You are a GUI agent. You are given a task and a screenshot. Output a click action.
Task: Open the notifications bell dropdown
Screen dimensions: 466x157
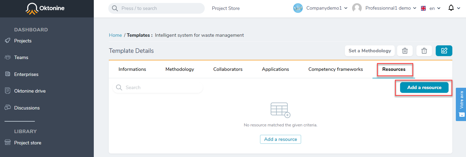[x=454, y=8]
